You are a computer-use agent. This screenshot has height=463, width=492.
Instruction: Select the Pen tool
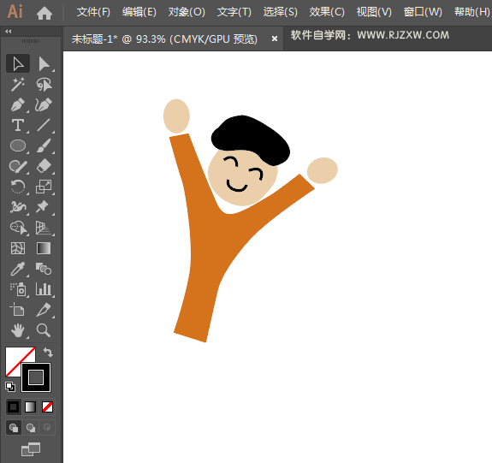point(18,105)
